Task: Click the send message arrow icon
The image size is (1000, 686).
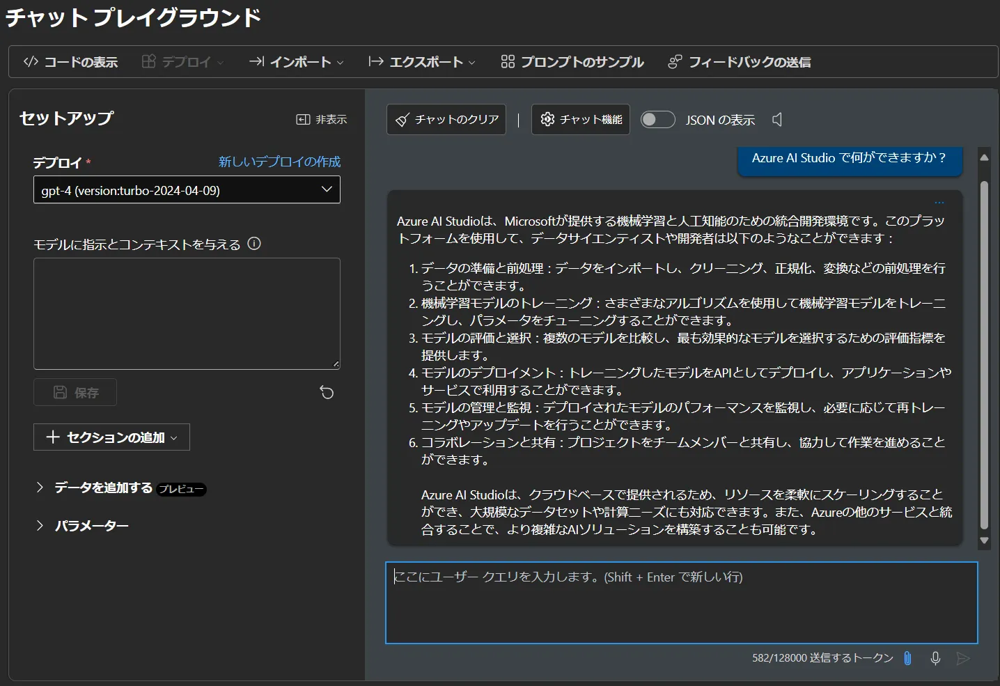Action: click(963, 658)
